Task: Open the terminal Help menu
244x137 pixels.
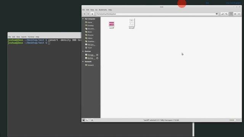Action: (37, 37)
